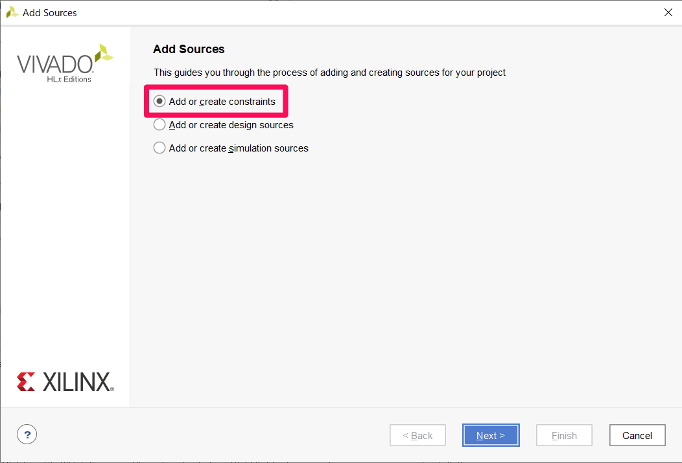682x463 pixels.
Task: Pick the simulation sources radio button circle
Action: tap(159, 148)
